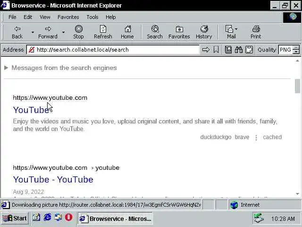Click the IE throbber globe logo
Image resolution: width=302 pixels, height=227 pixels.
293,17
